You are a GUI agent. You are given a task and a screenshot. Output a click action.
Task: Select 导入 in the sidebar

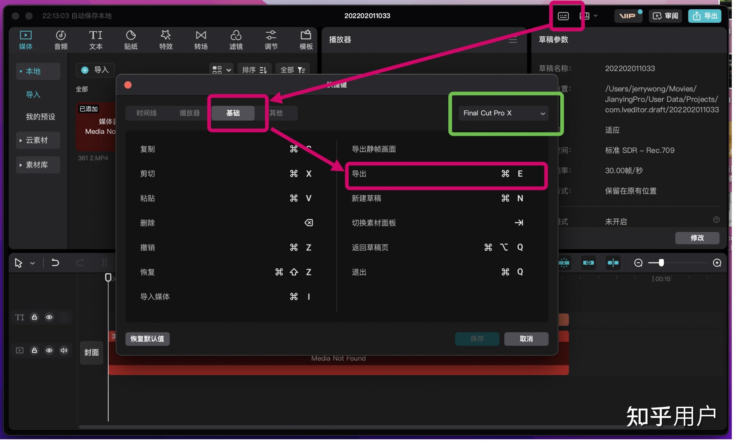[x=33, y=95]
